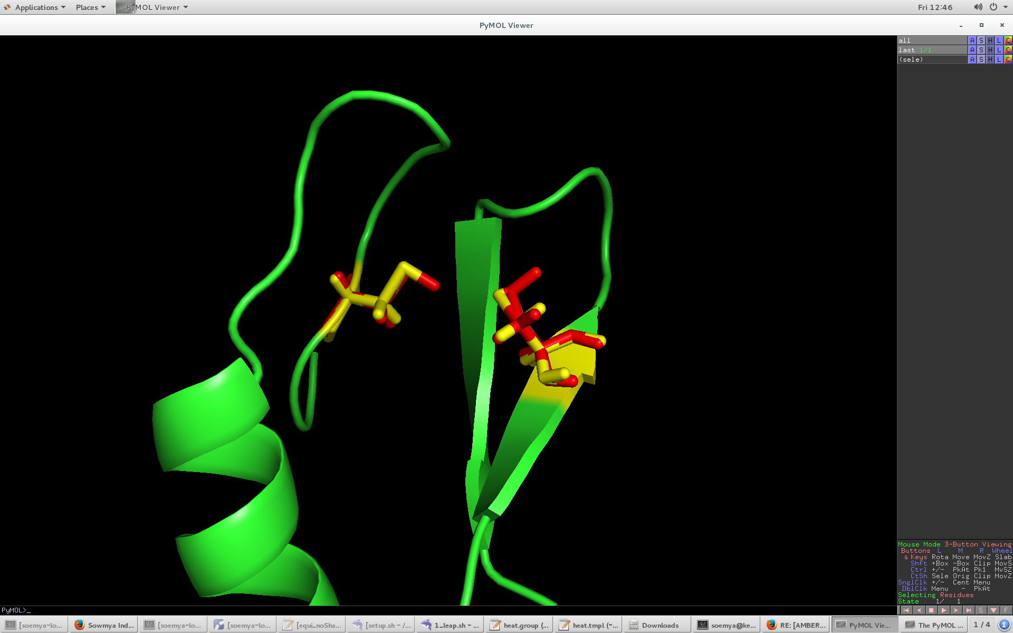
Task: Click the stop button in movie controls
Action: click(931, 610)
